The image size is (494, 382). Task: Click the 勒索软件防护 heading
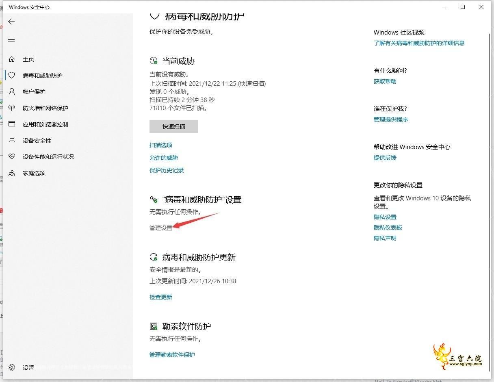coord(186,326)
